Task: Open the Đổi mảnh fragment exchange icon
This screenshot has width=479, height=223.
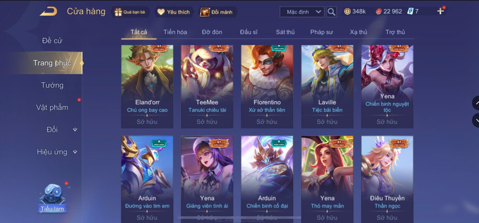Action: 205,12
